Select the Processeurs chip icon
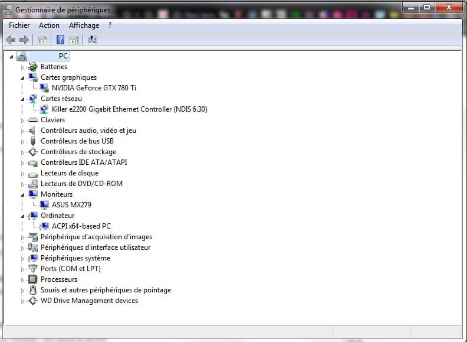The image size is (467, 342). (x=32, y=279)
